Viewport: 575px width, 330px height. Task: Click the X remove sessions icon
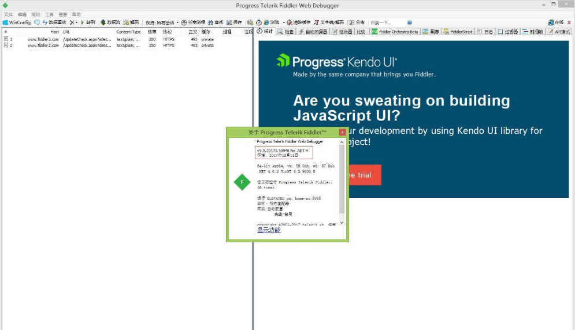click(72, 22)
